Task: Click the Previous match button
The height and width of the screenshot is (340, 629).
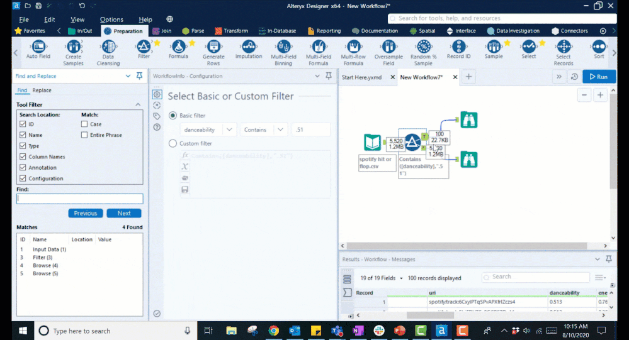Action: (x=86, y=213)
